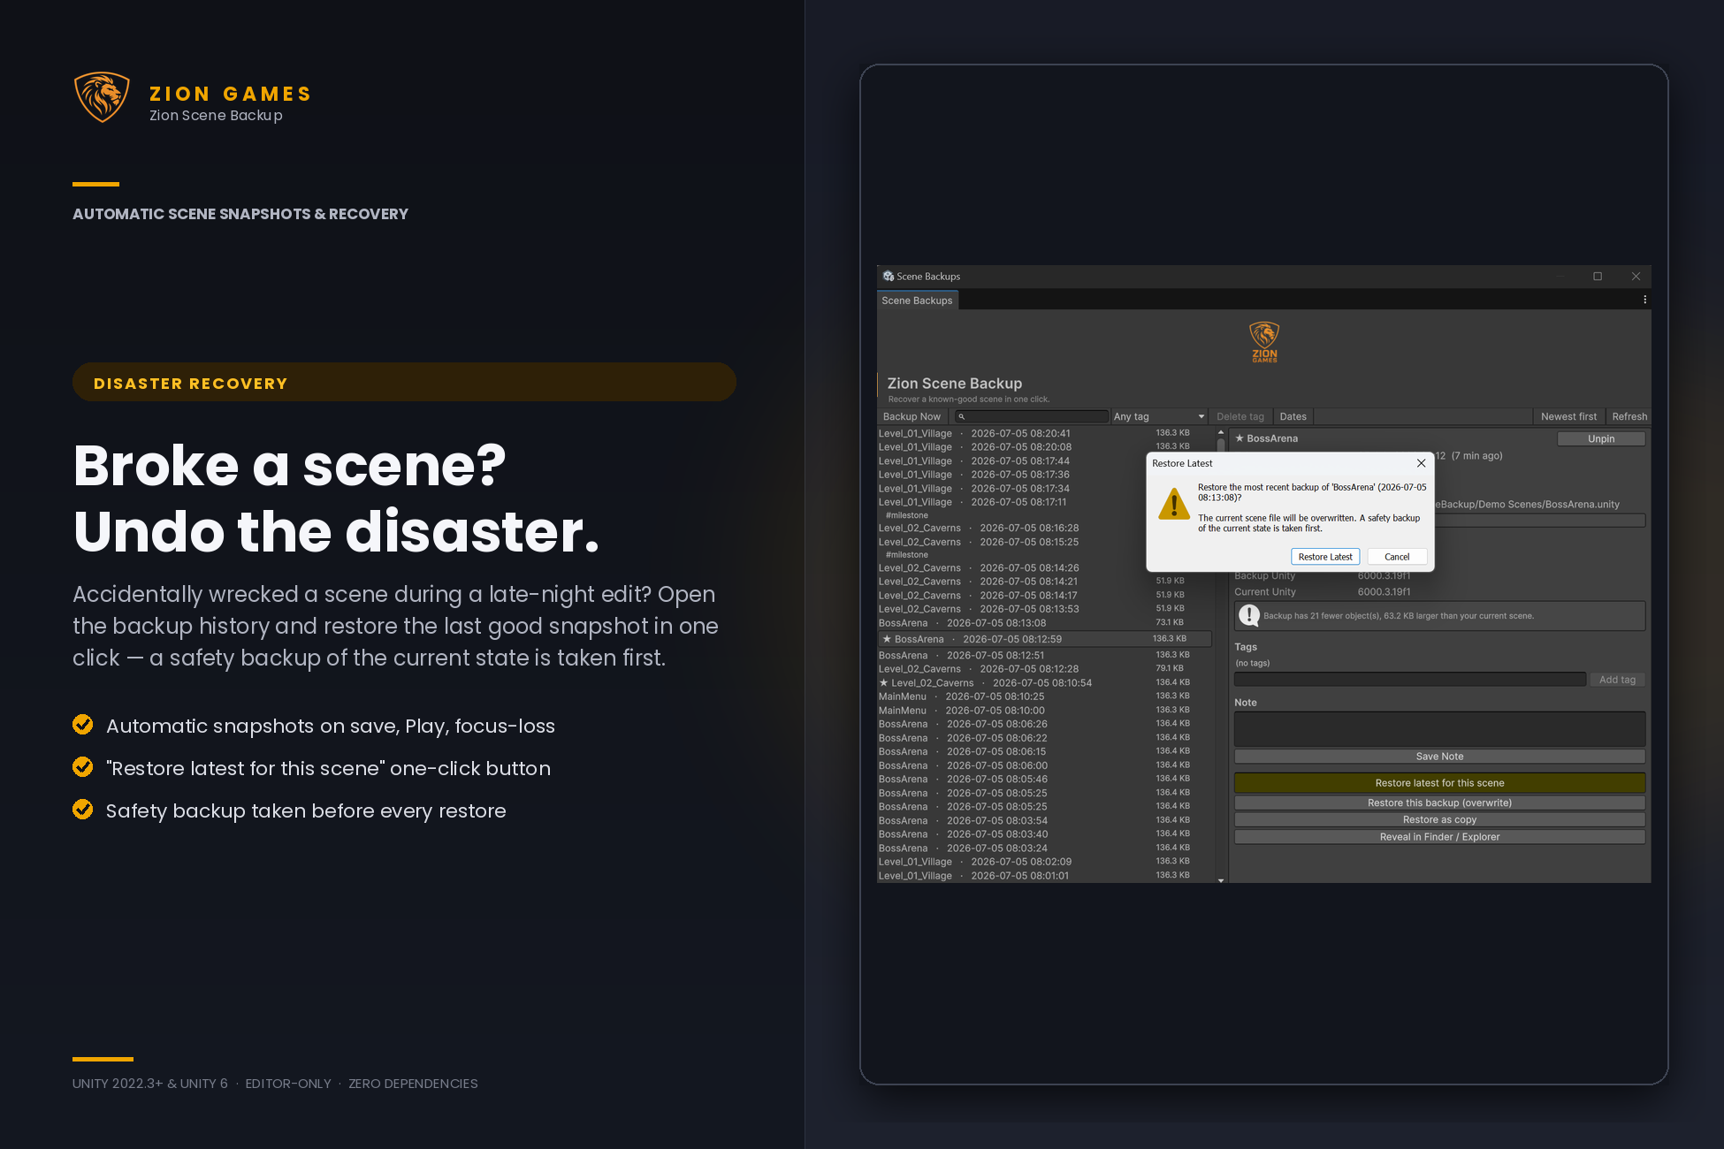Focus the tag entry field
The width and height of the screenshot is (1724, 1149).
pyautogui.click(x=1409, y=680)
